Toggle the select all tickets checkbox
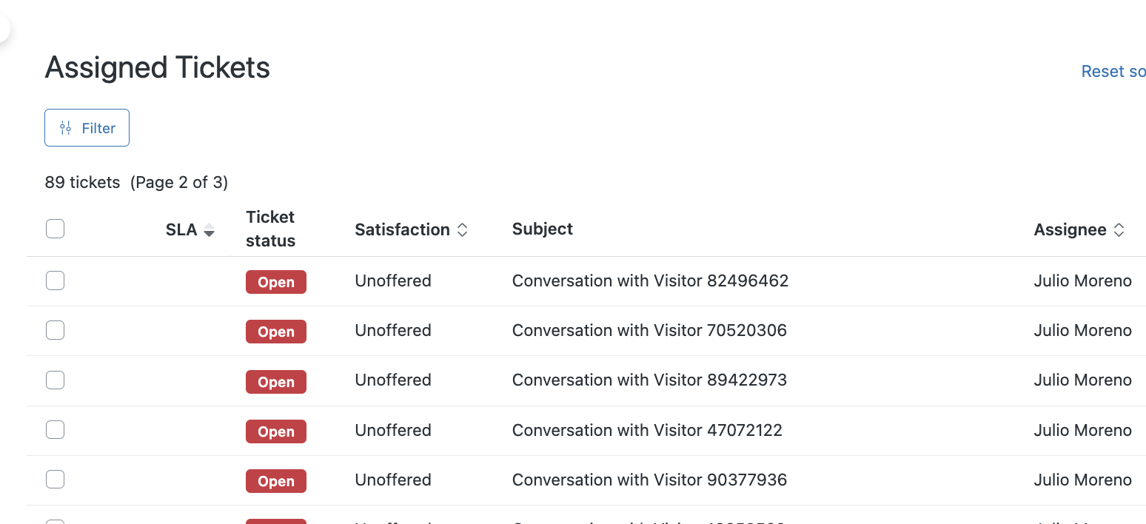The image size is (1146, 524). (x=56, y=229)
